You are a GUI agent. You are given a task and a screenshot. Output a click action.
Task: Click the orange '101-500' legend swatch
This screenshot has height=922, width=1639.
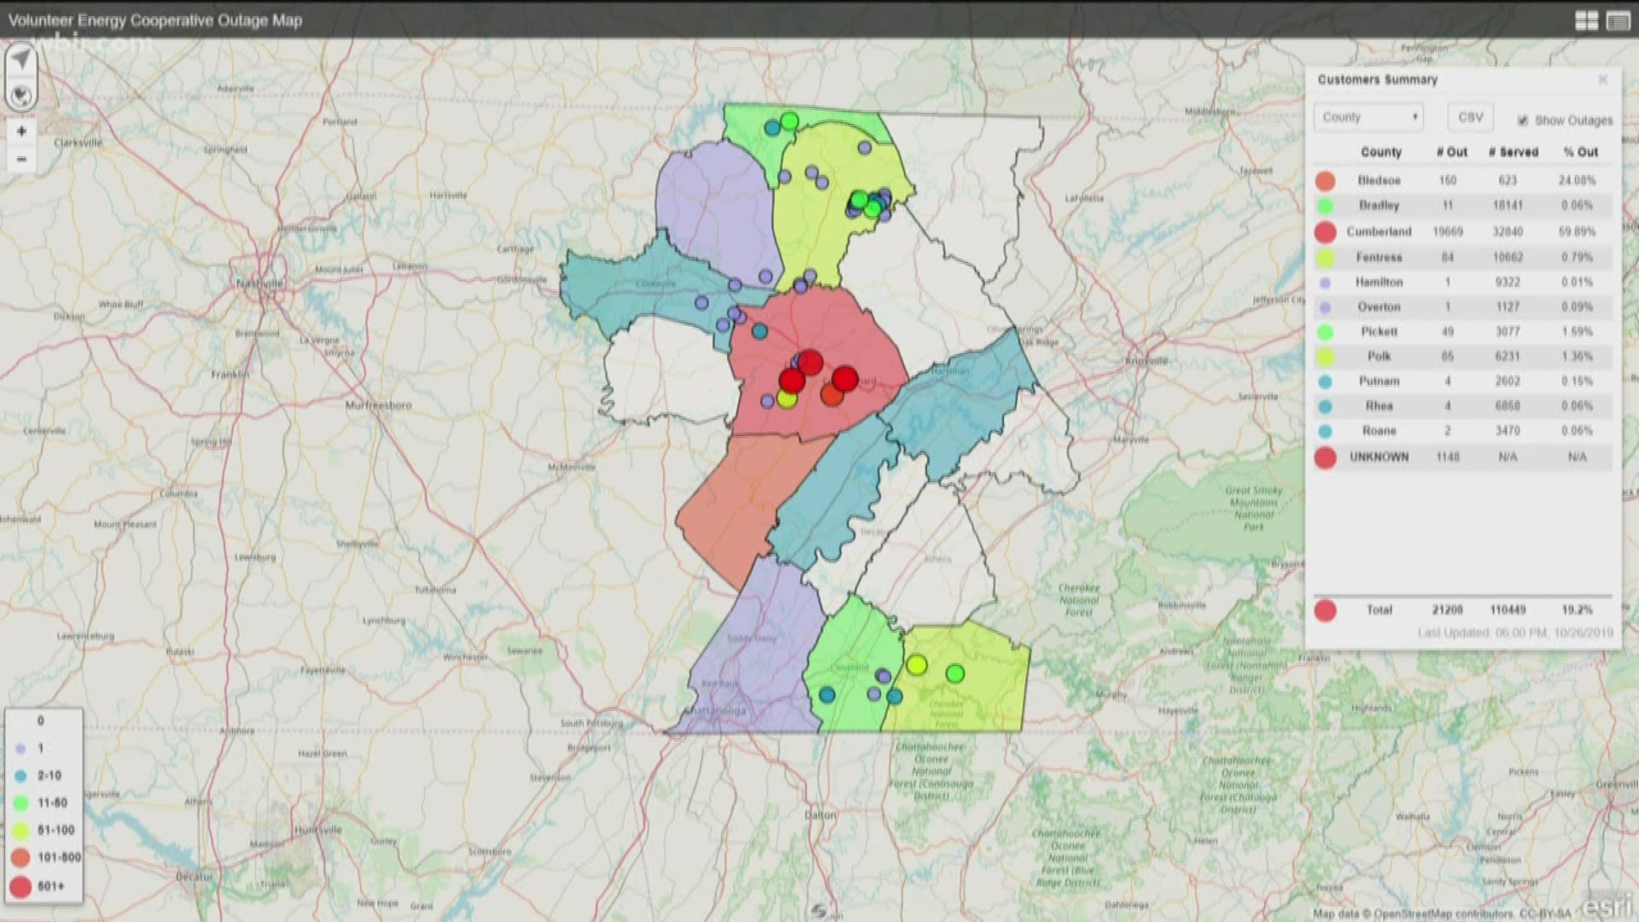point(20,858)
